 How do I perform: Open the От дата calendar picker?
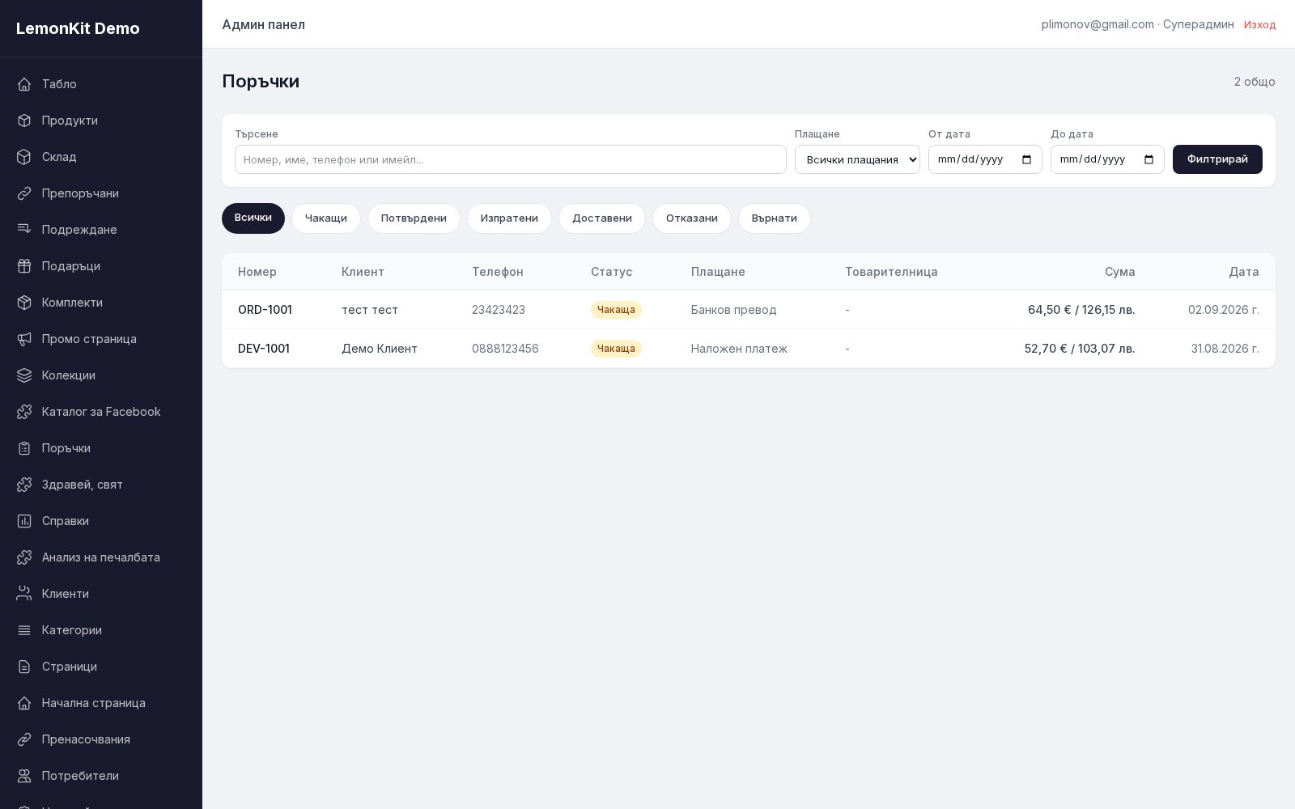point(1026,159)
